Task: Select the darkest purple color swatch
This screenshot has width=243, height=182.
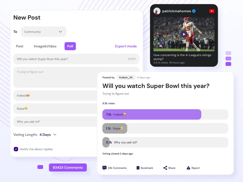Action: 228,64
